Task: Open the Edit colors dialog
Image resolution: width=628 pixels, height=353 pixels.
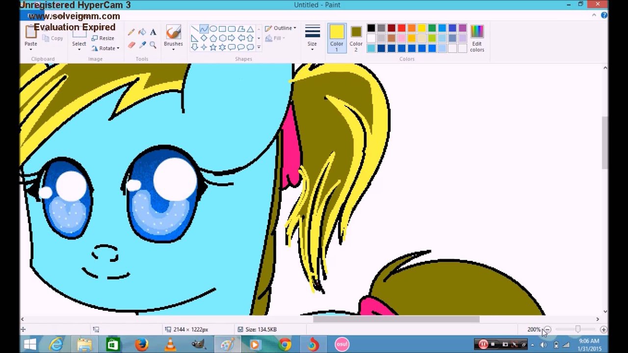Action: point(477,38)
